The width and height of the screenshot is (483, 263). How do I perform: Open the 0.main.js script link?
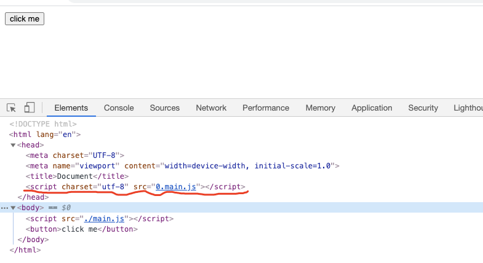click(x=176, y=187)
